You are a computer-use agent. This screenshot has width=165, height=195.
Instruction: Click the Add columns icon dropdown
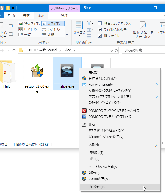[x=90, y=30]
